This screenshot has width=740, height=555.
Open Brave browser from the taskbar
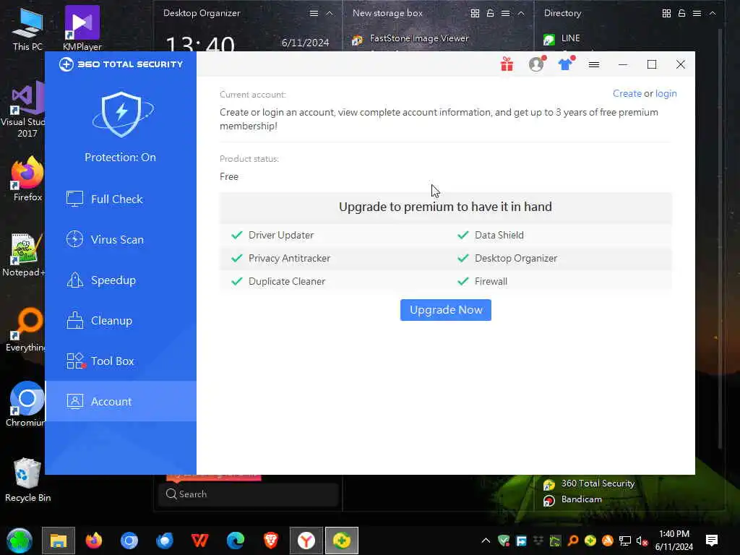point(271,541)
